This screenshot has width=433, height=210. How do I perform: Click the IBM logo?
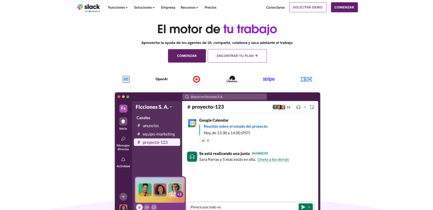pyautogui.click(x=306, y=79)
